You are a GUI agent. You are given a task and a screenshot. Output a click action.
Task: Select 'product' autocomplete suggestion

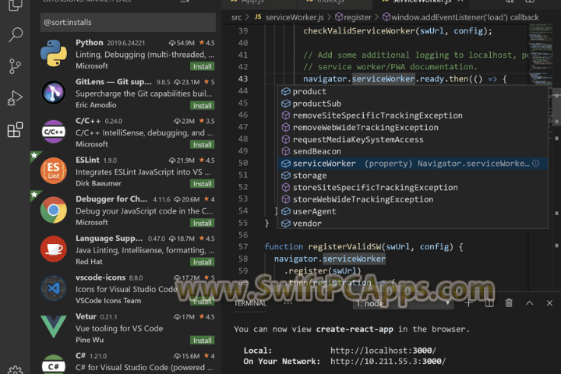pyautogui.click(x=412, y=91)
